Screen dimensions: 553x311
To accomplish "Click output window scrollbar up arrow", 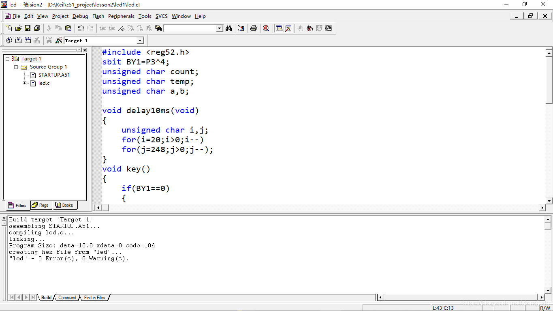I will pos(548,219).
